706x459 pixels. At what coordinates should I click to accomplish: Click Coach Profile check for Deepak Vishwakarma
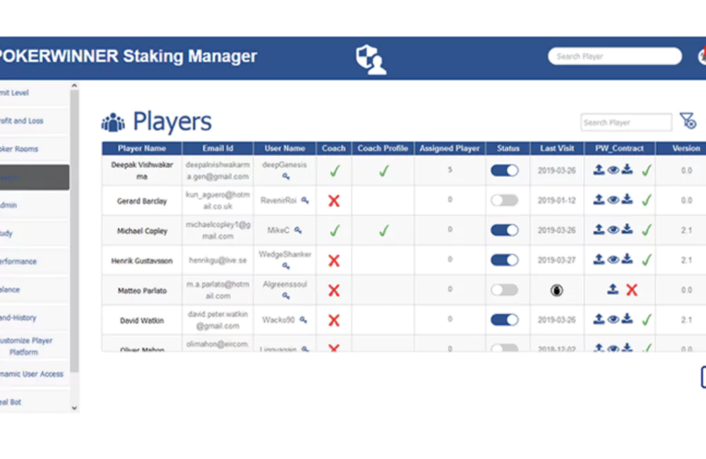pos(383,171)
